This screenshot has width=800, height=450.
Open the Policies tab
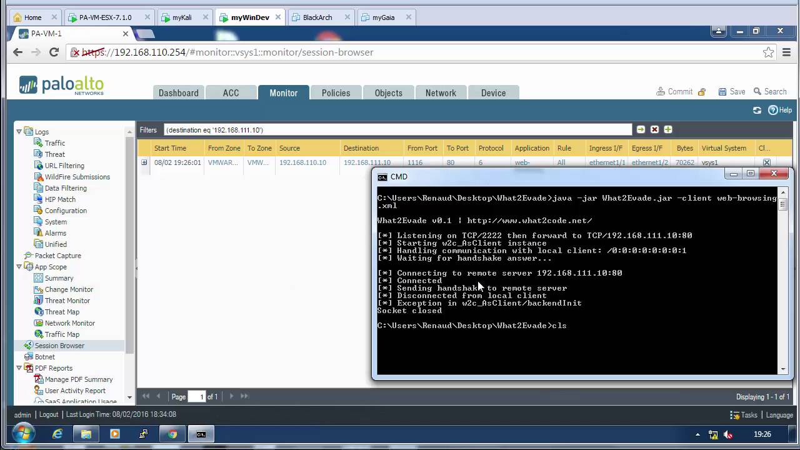coord(336,92)
